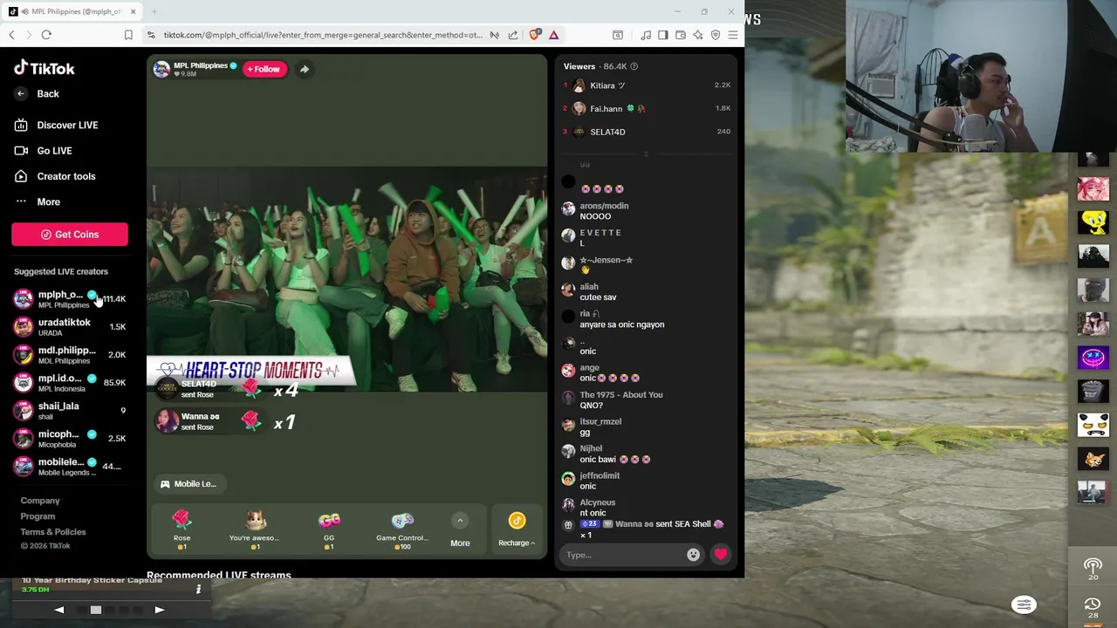Open Creator tools in sidebar
Screen dimensions: 1117x628
56,176
